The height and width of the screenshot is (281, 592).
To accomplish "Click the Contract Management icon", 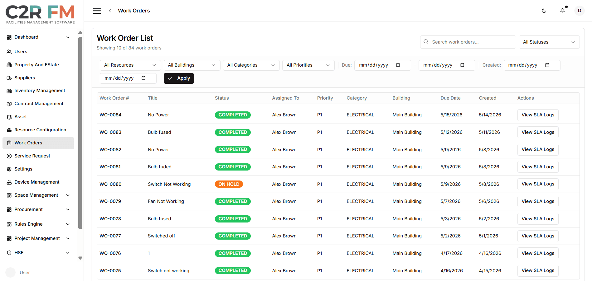I will pos(9,104).
